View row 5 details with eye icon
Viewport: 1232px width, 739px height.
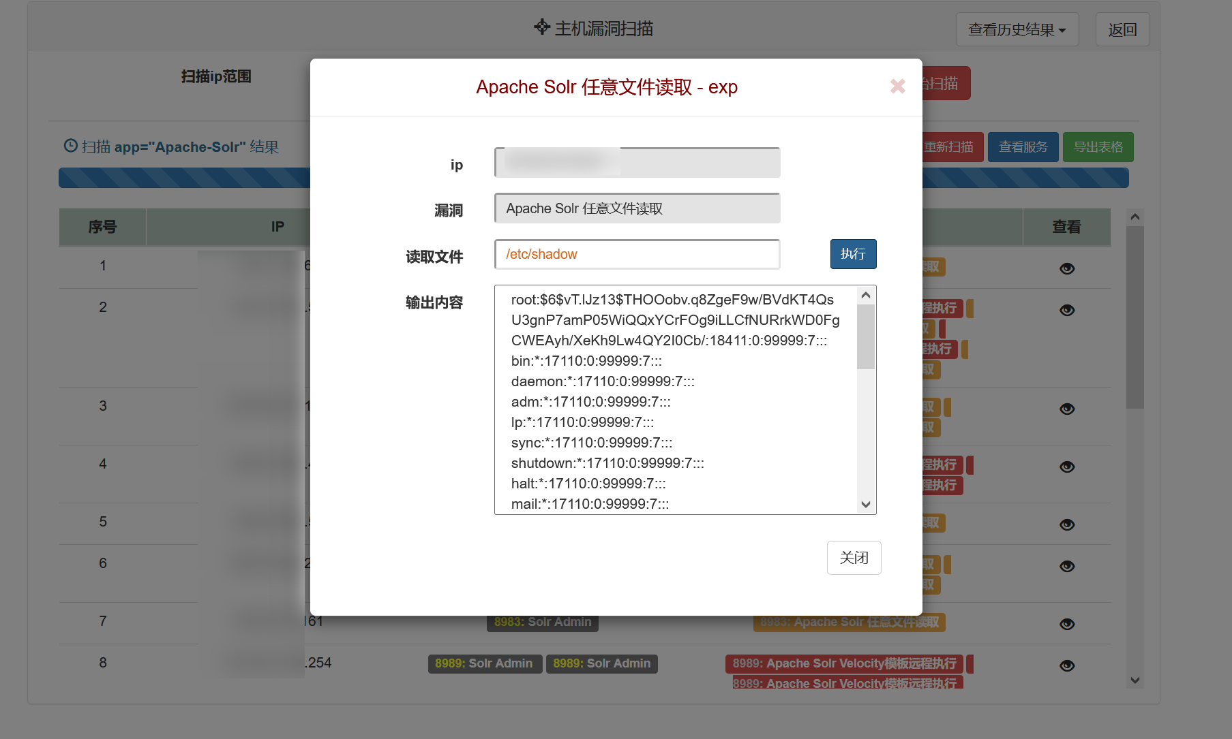[x=1067, y=524]
